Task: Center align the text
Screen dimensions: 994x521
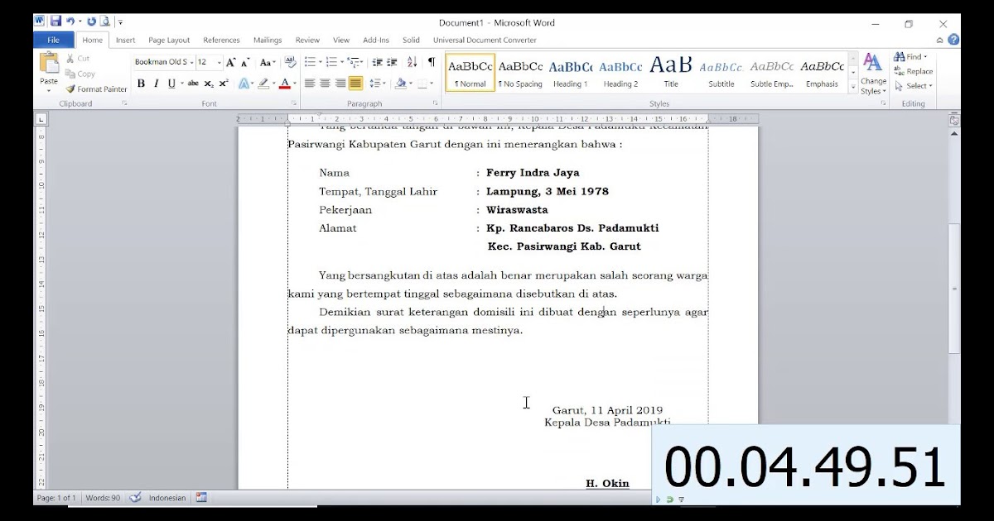Action: pyautogui.click(x=325, y=84)
